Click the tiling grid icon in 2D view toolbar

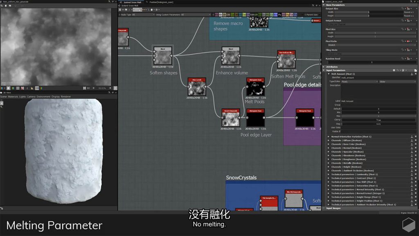(x=18, y=88)
